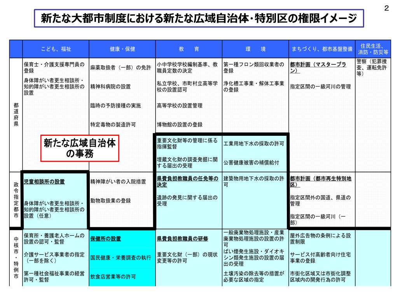This screenshot has width=398, height=298.
Task: Click 介護サービス事業者の指定 text
Action: click(54, 258)
